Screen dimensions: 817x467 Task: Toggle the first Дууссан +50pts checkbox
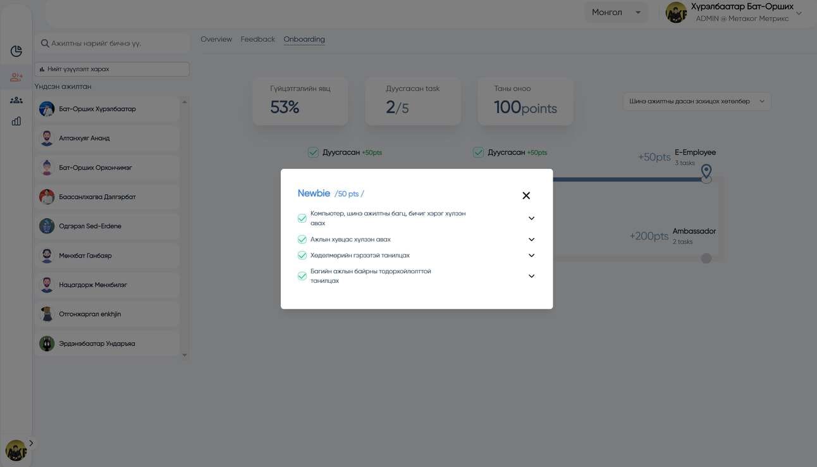coord(313,152)
